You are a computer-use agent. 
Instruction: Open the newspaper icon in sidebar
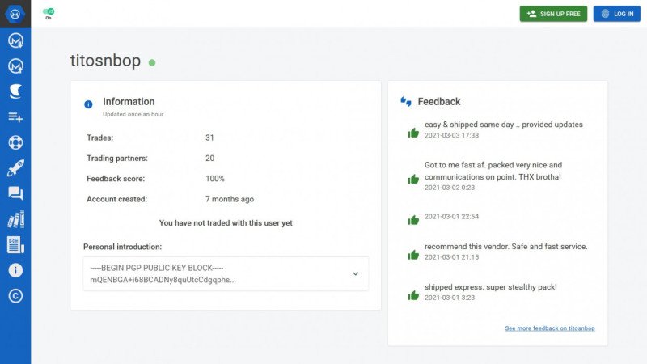point(15,244)
